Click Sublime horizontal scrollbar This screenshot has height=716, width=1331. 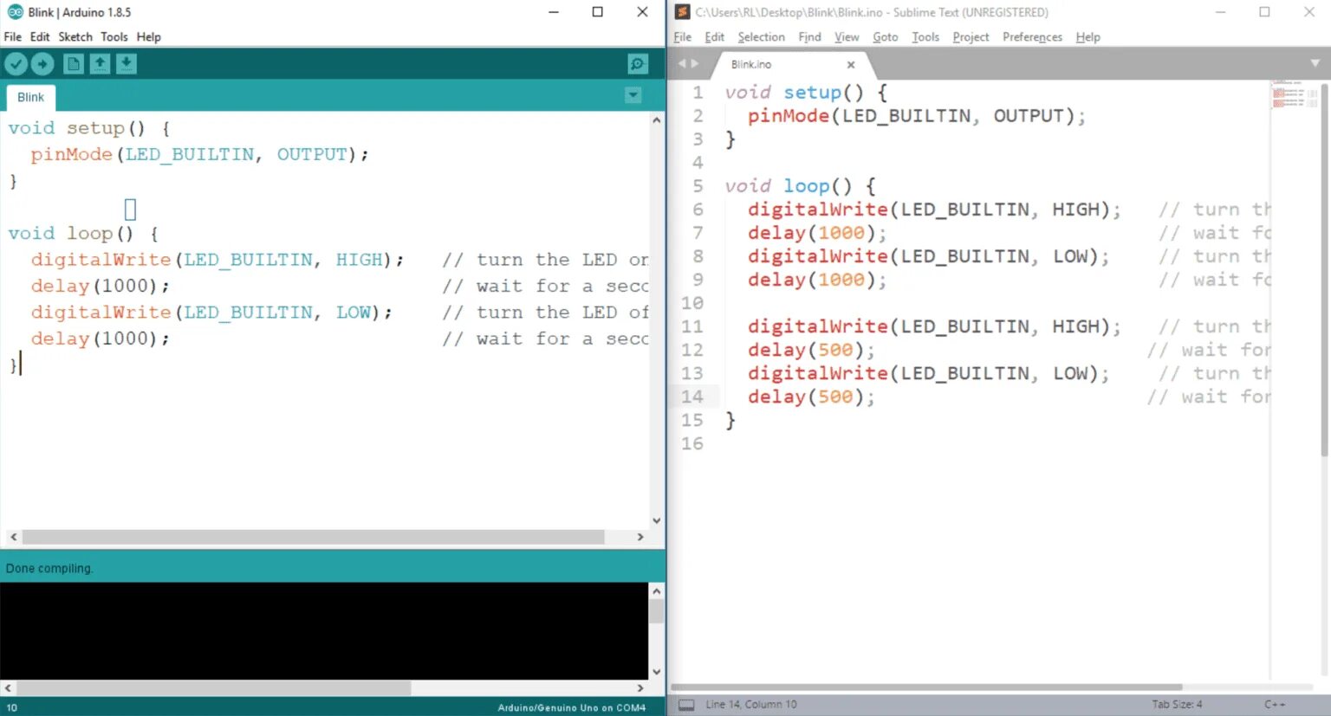pyautogui.click(x=927, y=687)
